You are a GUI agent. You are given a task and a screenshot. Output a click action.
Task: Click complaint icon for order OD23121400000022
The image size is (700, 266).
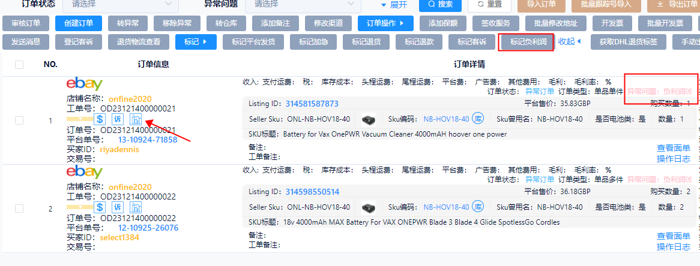click(118, 207)
